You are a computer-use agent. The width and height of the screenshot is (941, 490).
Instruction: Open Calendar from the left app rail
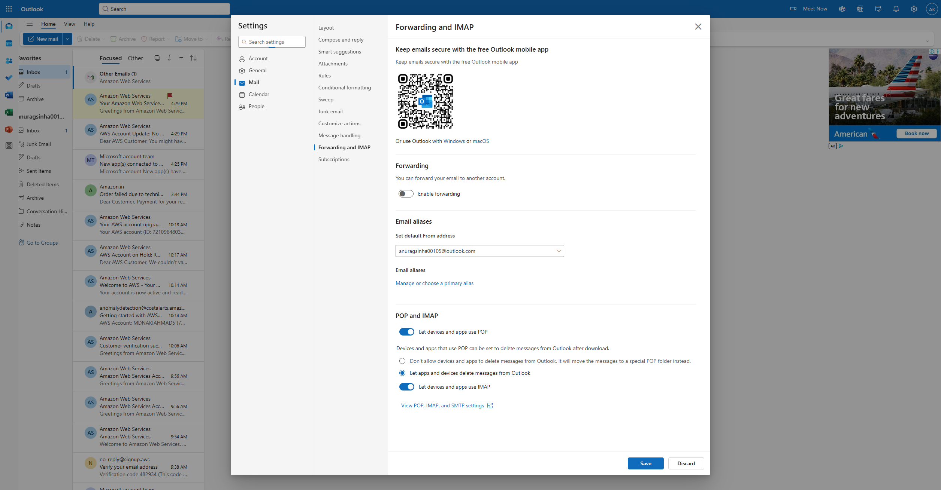[9, 43]
